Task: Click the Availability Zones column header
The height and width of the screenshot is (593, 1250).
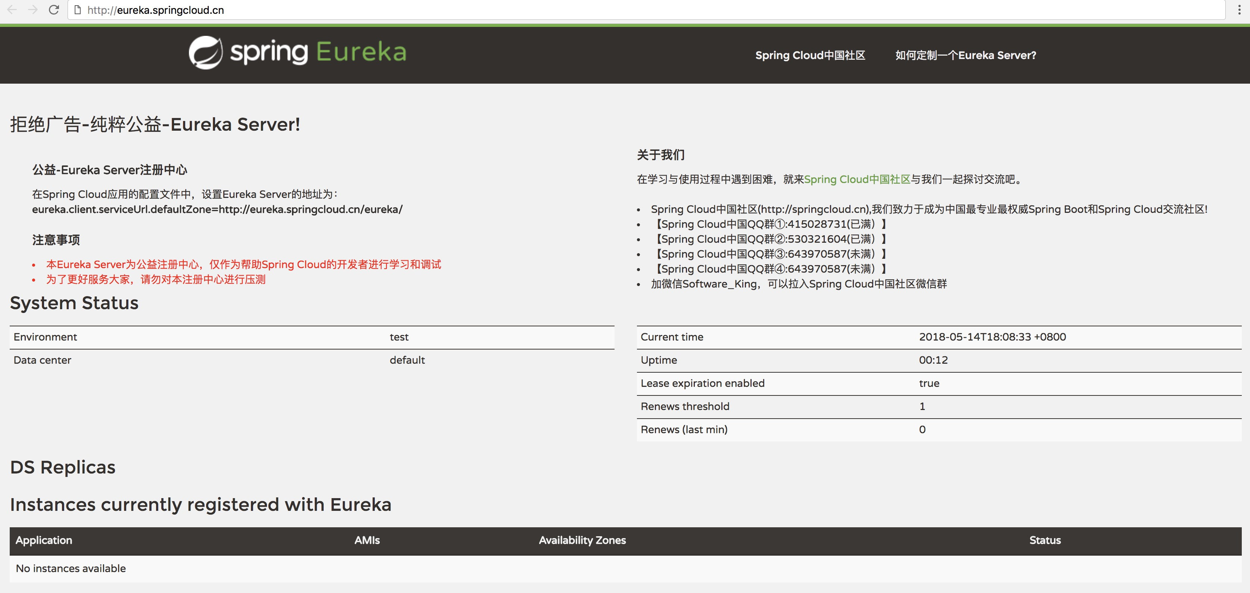Action: point(582,540)
